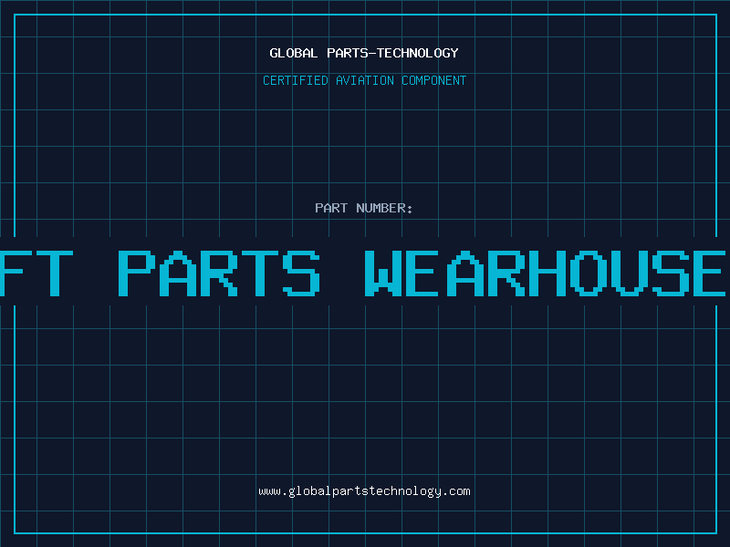Image resolution: width=730 pixels, height=547 pixels.
Task: Click the PART NUMBER: label
Action: [x=363, y=208]
